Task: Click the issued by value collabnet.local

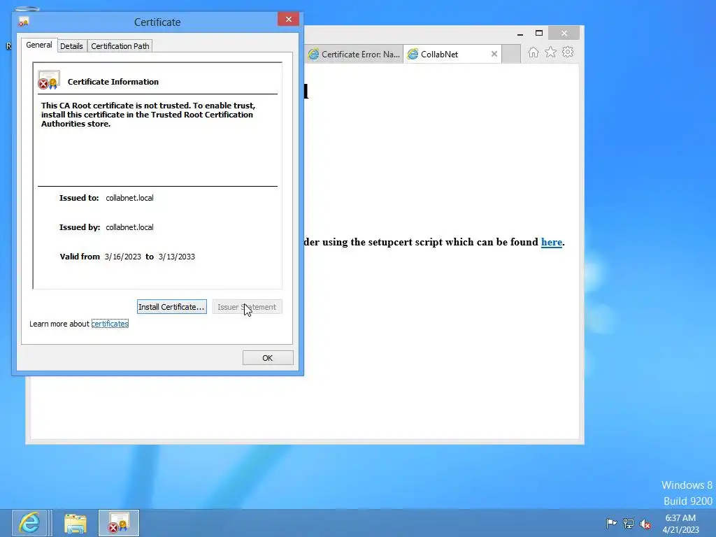Action: [129, 227]
